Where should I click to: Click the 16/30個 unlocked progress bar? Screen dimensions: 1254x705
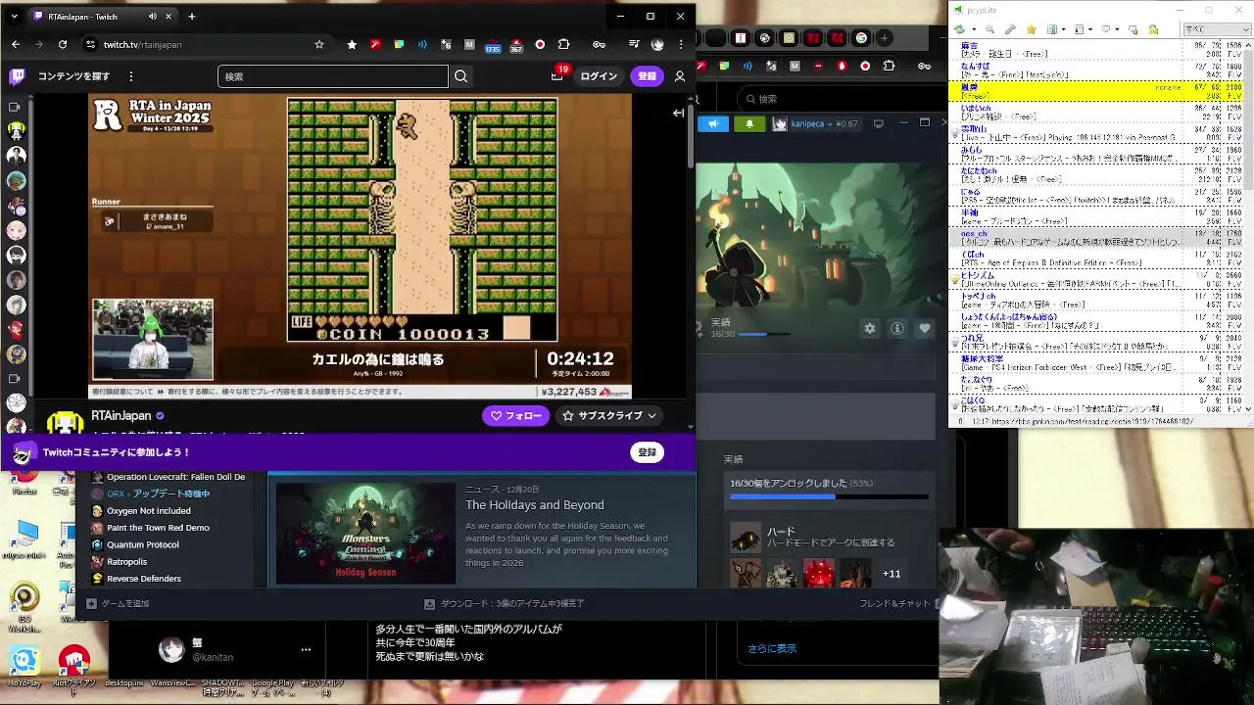(829, 496)
